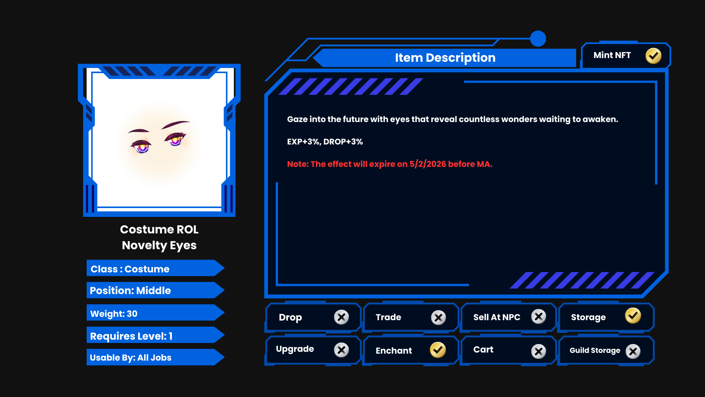The height and width of the screenshot is (397, 705).
Task: Click the X icon beside Trade
Action: click(438, 318)
